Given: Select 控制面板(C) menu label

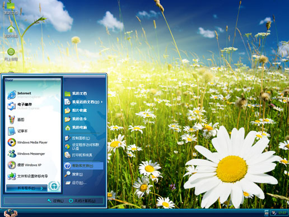Looking at the screenshot, I should tap(81, 138).
